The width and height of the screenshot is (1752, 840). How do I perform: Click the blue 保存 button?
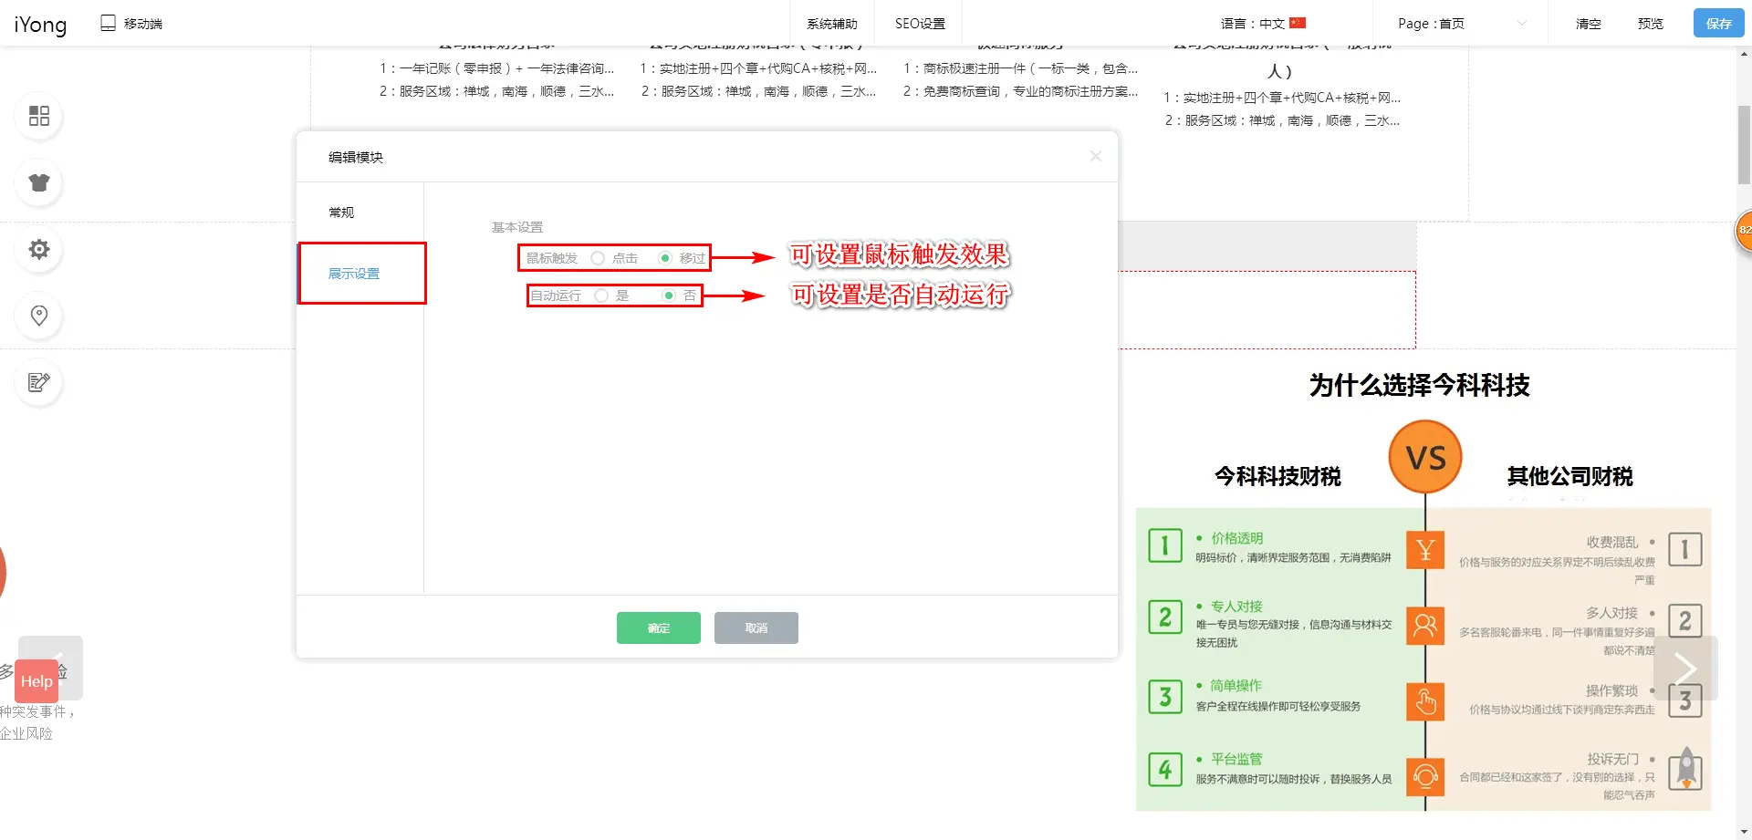(1718, 24)
